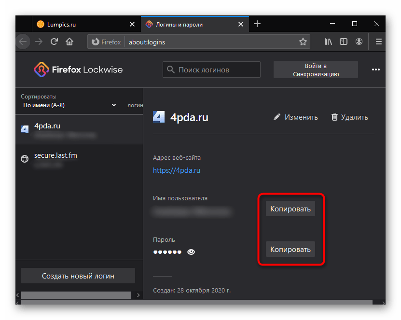Reveal the password with the eye icon
Image resolution: width=401 pixels, height=320 pixels.
191,252
